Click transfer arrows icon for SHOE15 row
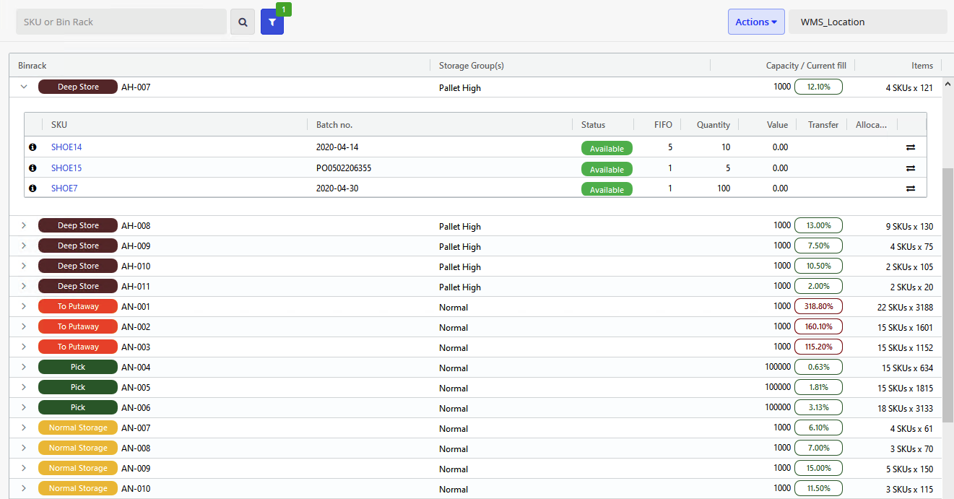 pyautogui.click(x=911, y=168)
